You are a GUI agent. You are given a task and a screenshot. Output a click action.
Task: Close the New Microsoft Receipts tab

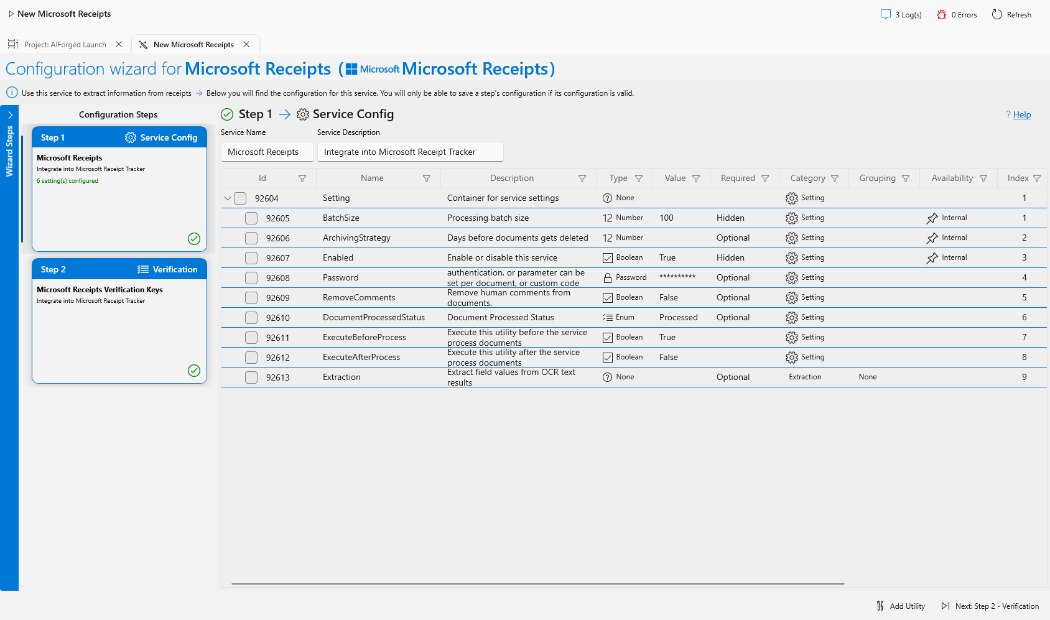click(246, 44)
